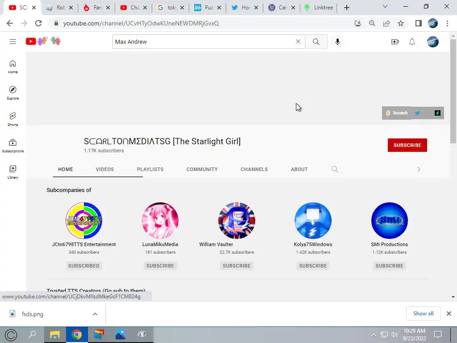Open the fsds.png downloaded file
The width and height of the screenshot is (457, 343).
[32, 314]
